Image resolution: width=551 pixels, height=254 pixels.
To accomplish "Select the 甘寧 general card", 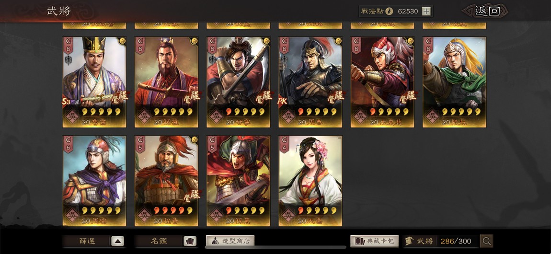I will click(238, 82).
